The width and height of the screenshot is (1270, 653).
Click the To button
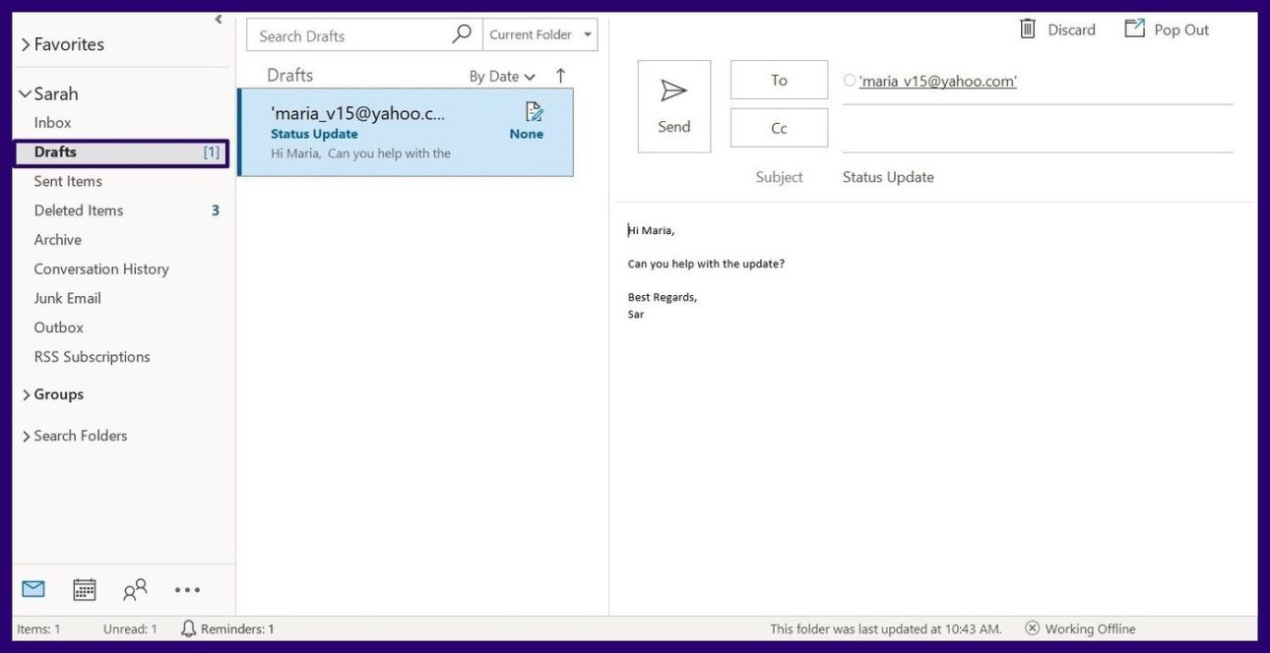point(779,80)
